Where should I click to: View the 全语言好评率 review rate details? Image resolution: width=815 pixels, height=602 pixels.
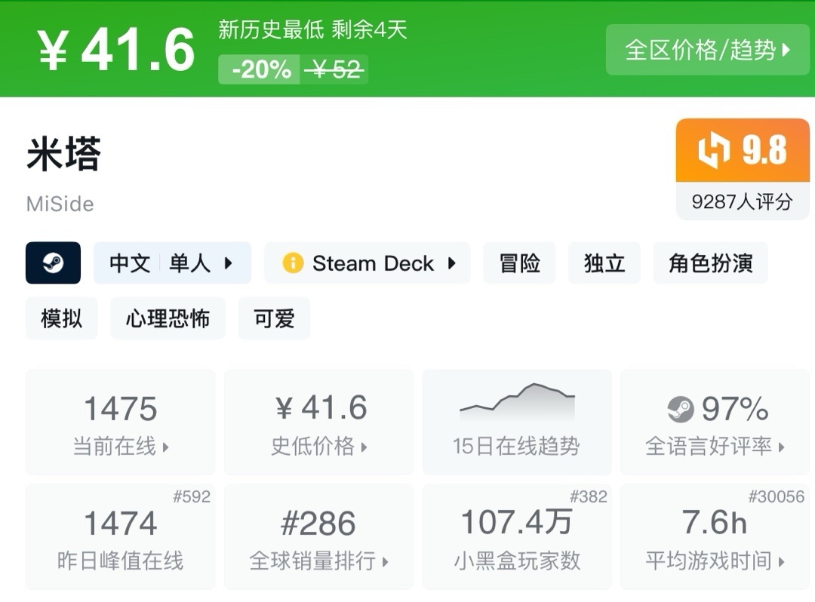[715, 422]
